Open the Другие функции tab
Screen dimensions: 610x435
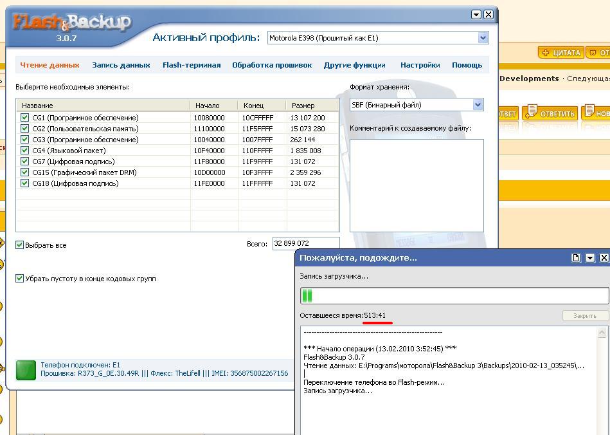point(354,65)
